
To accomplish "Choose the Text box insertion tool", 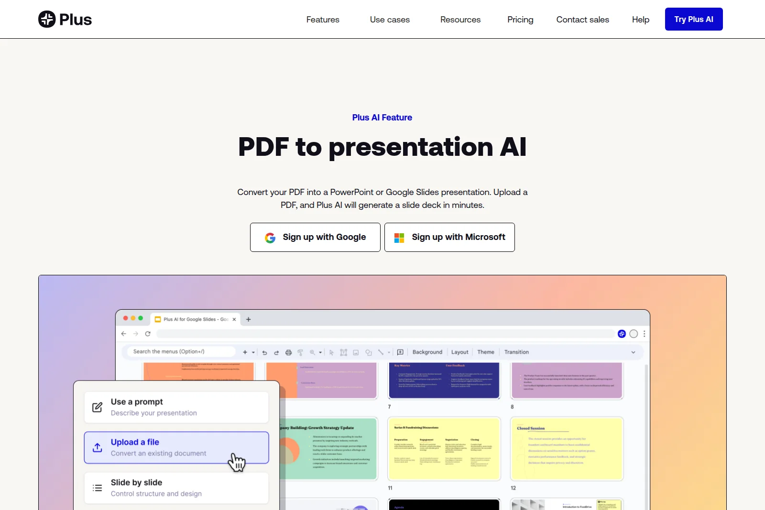I will [x=344, y=352].
